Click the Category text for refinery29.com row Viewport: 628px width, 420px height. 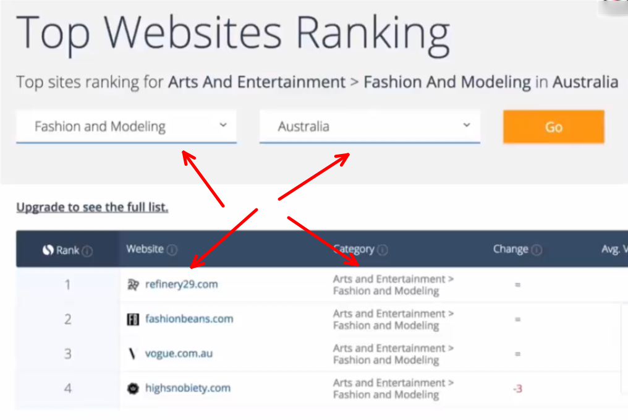pyautogui.click(x=392, y=285)
